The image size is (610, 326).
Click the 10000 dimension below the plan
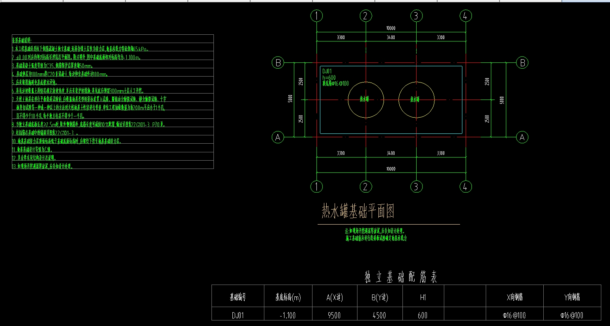tap(391, 169)
